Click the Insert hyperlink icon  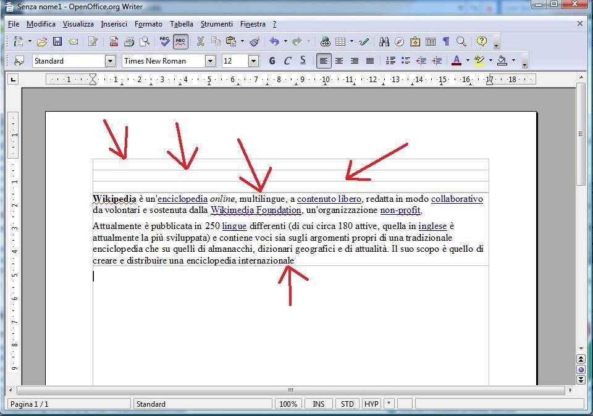click(326, 42)
